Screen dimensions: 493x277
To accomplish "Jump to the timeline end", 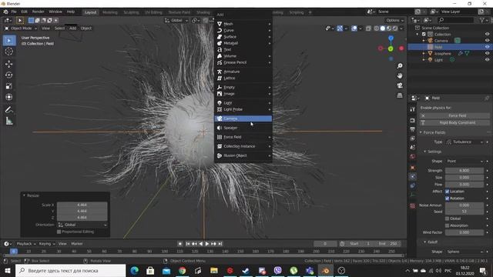I will point(220,244).
